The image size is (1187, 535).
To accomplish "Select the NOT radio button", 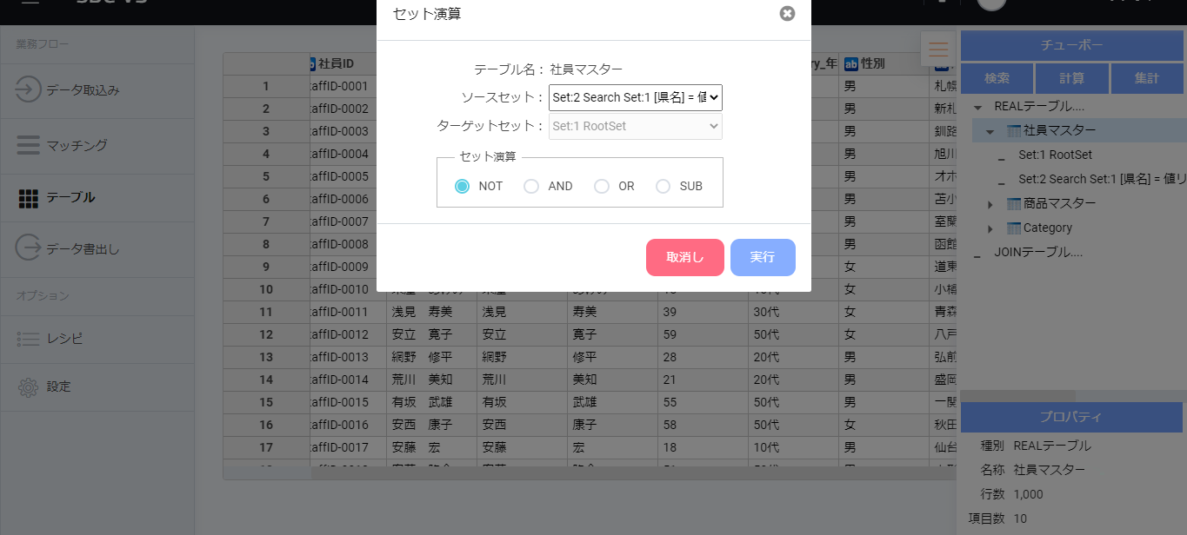I will click(463, 186).
